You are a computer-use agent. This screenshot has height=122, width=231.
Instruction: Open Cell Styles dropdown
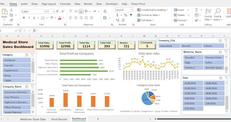[145, 20]
